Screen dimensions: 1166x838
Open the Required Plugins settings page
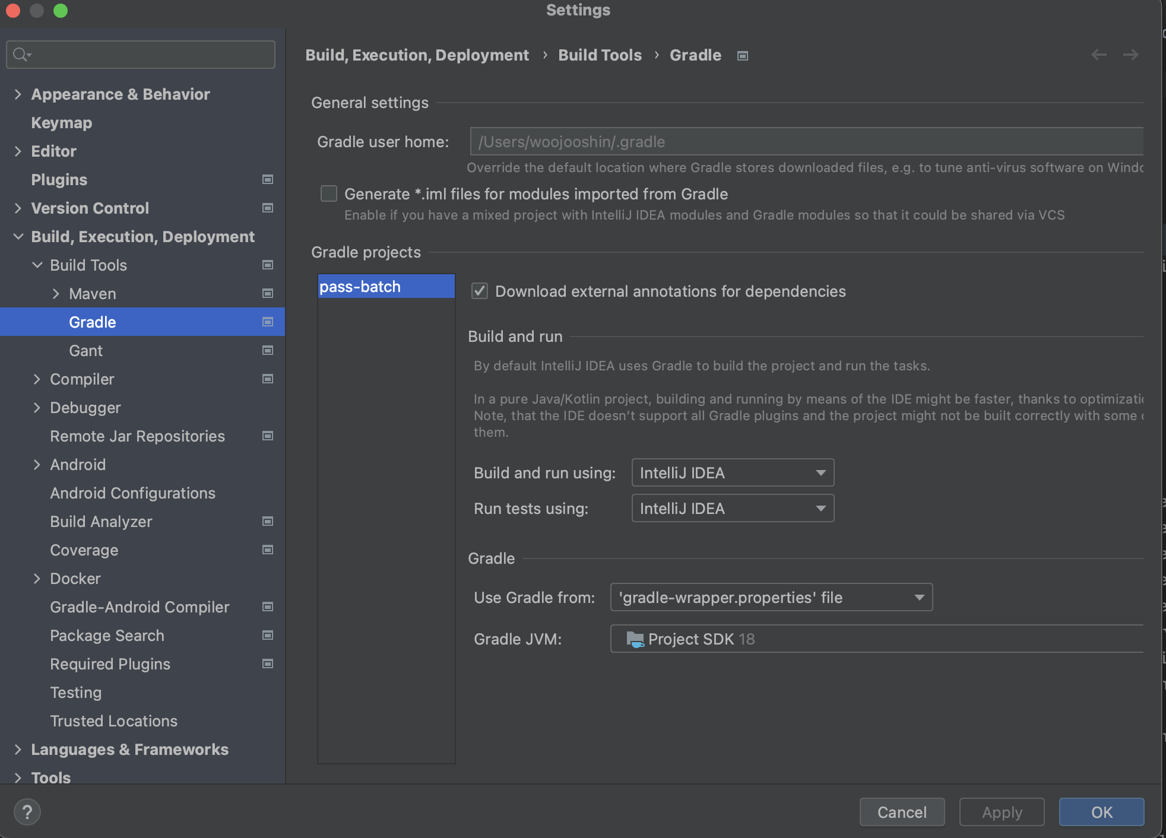tap(110, 664)
